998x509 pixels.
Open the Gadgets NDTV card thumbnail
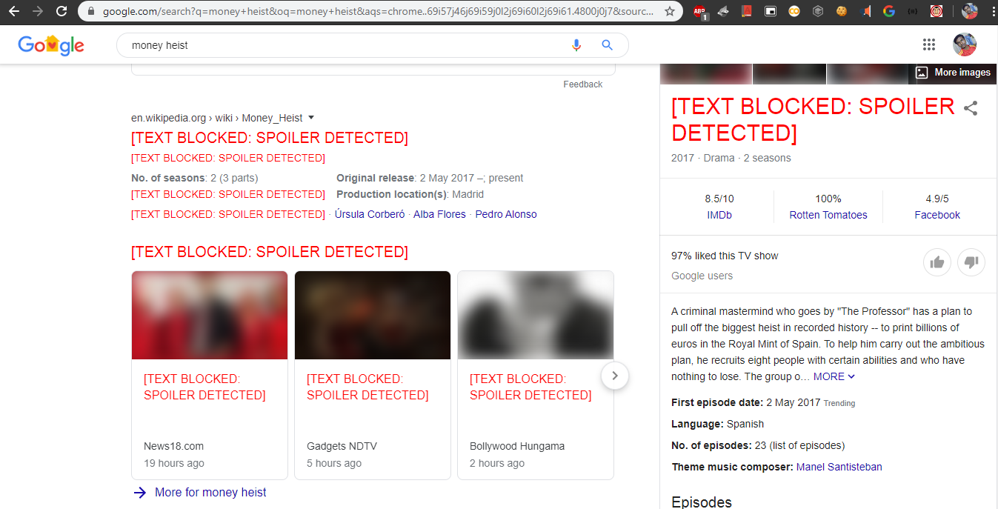point(373,315)
